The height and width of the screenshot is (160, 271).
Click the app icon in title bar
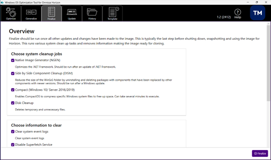[x=2, y=3]
